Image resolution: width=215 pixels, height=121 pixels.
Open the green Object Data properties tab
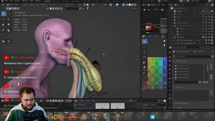click(170, 98)
